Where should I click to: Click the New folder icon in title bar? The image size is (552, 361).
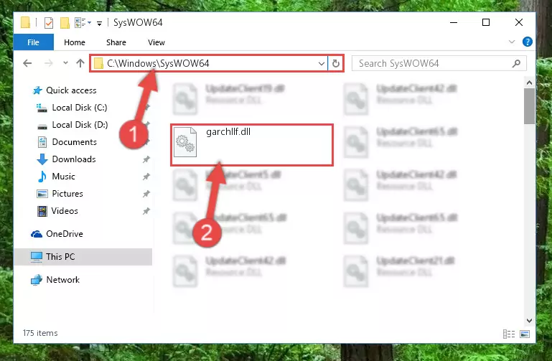pos(65,23)
